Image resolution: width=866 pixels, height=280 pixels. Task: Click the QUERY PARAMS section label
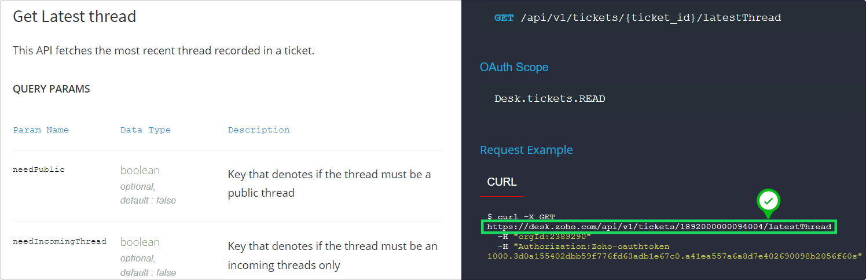click(52, 89)
